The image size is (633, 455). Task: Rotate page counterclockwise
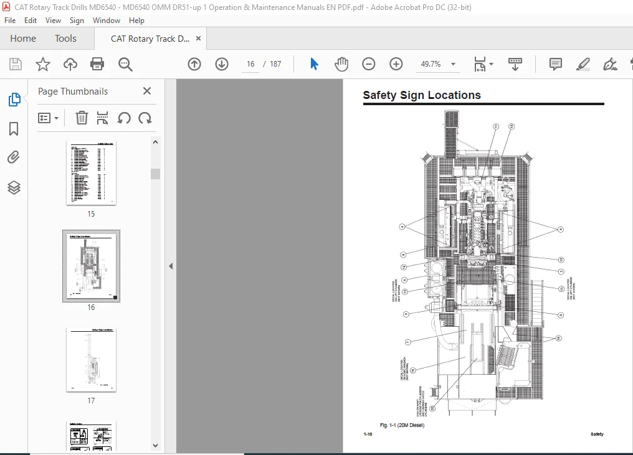pos(124,118)
